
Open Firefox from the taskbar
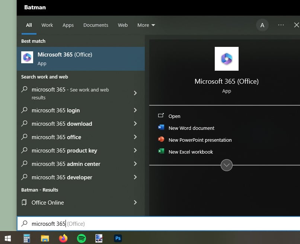tap(63, 238)
